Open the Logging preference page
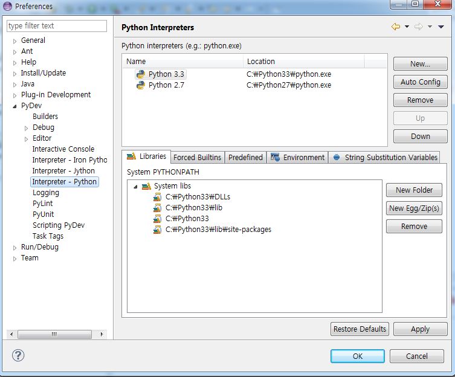Screen dimensions: 455x377 tap(46, 193)
